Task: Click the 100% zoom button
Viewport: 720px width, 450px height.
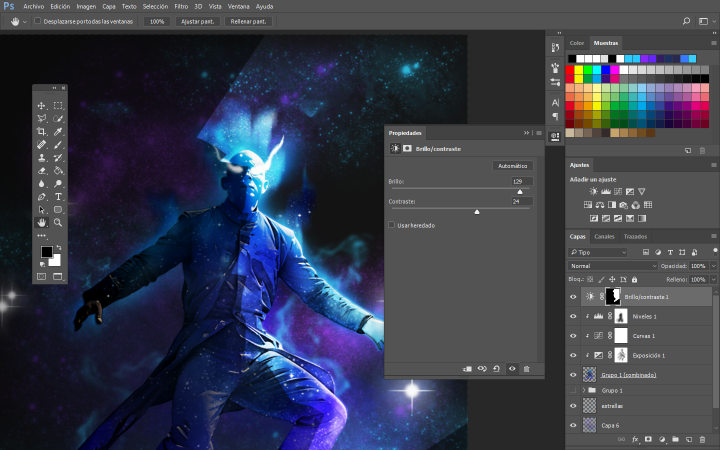Action: tap(157, 21)
